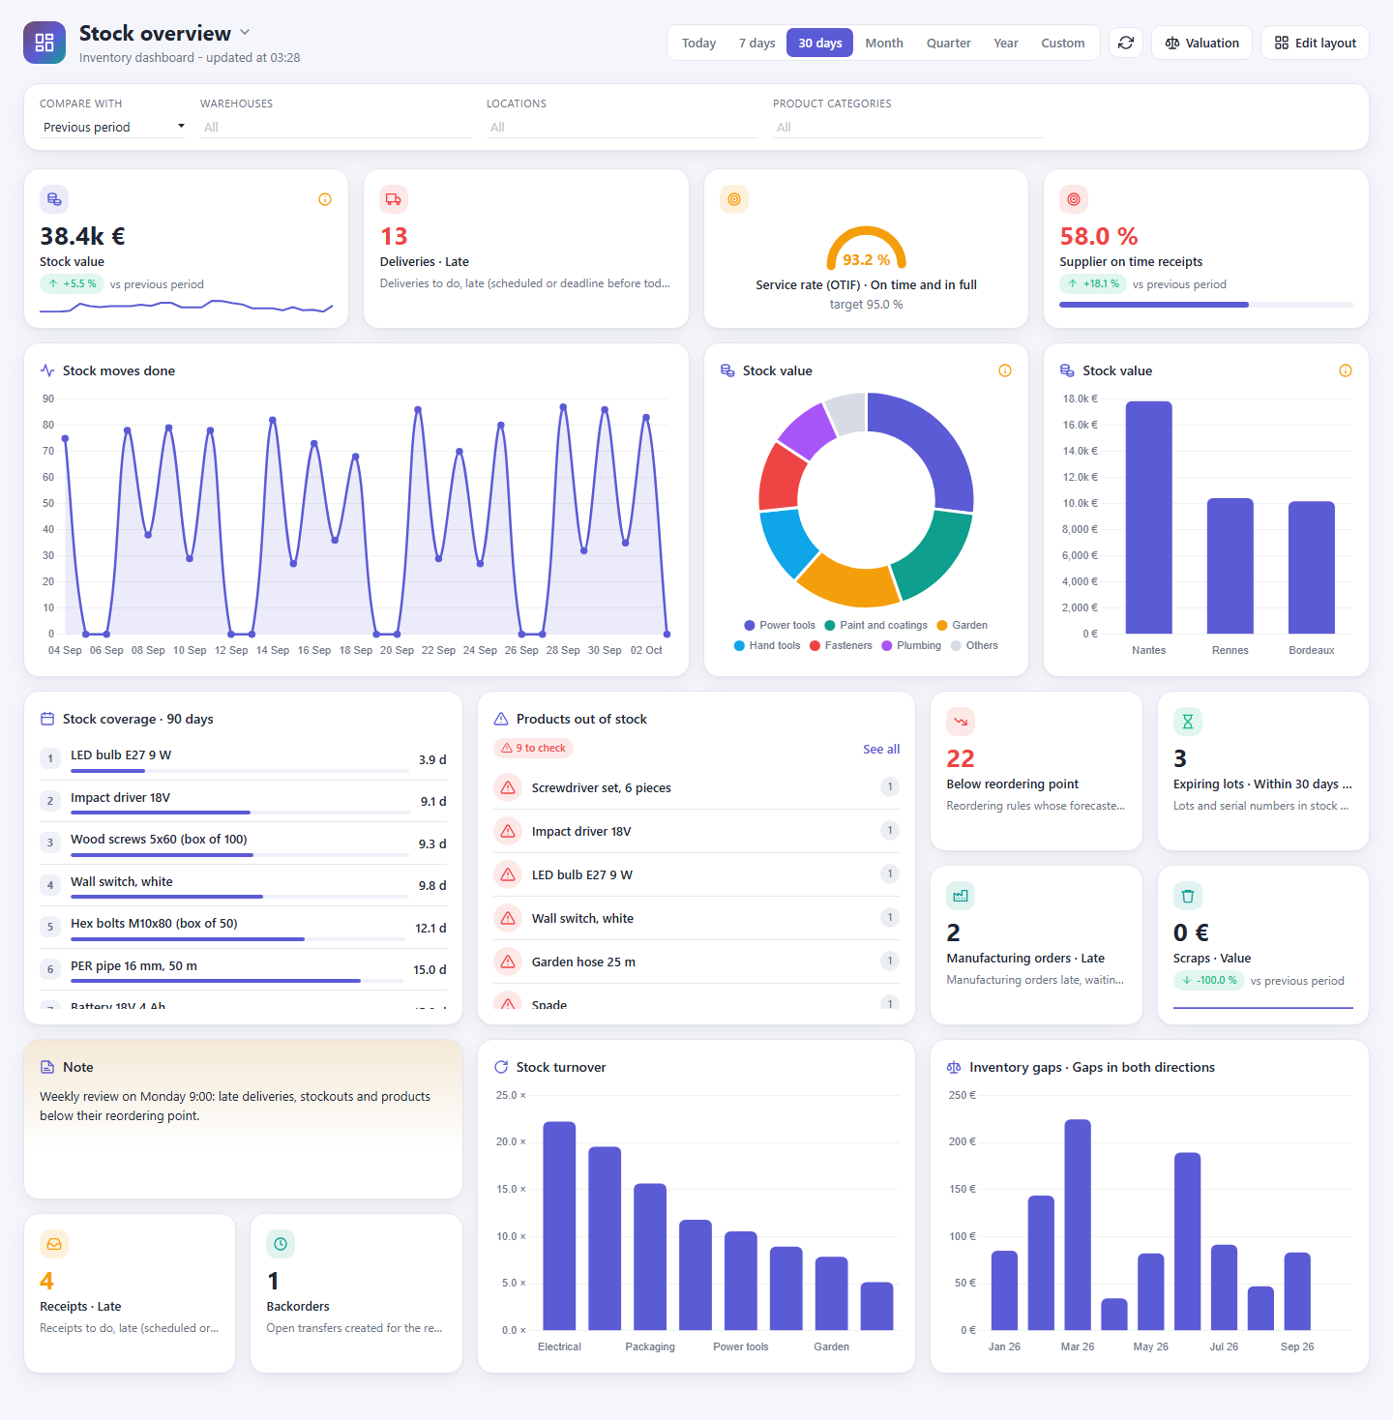This screenshot has width=1393, height=1420.
Task: Click the info icon on Stock value card
Action: coord(325,199)
